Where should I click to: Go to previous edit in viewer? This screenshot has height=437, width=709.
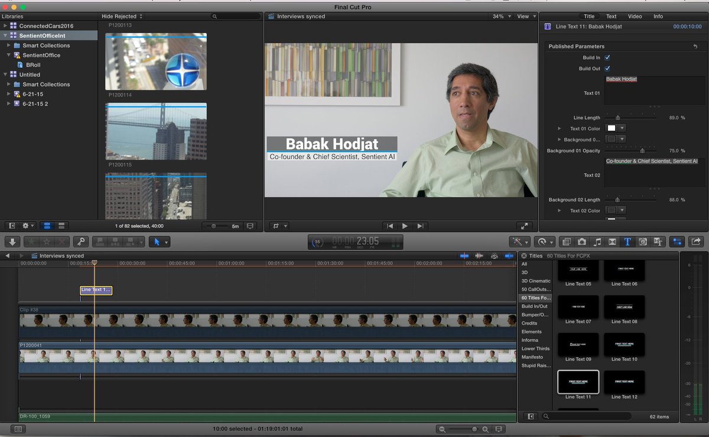coord(390,226)
